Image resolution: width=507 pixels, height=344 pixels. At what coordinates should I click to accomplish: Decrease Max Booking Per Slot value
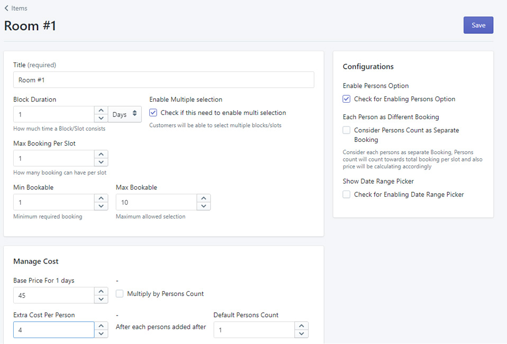pyautogui.click(x=101, y=162)
